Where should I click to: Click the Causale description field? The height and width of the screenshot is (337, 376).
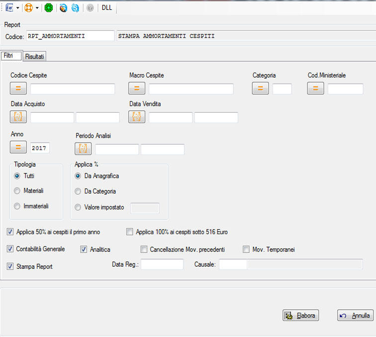[305, 264]
